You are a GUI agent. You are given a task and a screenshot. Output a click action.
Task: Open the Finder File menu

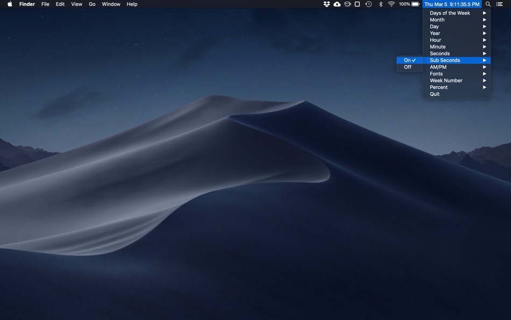coord(45,4)
